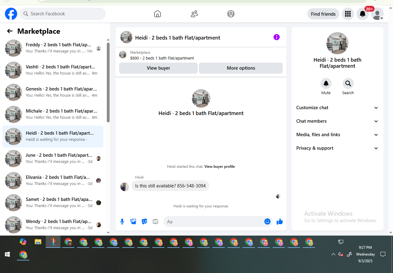
Task: Attach a file using the photo icon
Action: coord(133,221)
